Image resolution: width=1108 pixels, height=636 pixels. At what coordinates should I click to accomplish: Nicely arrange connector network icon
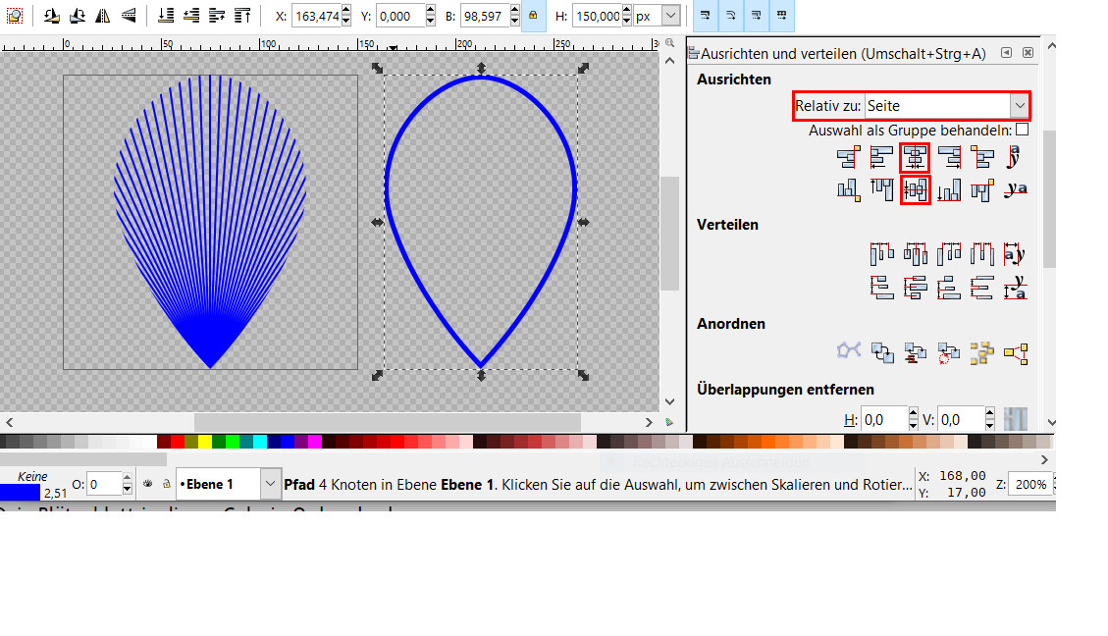tap(849, 350)
